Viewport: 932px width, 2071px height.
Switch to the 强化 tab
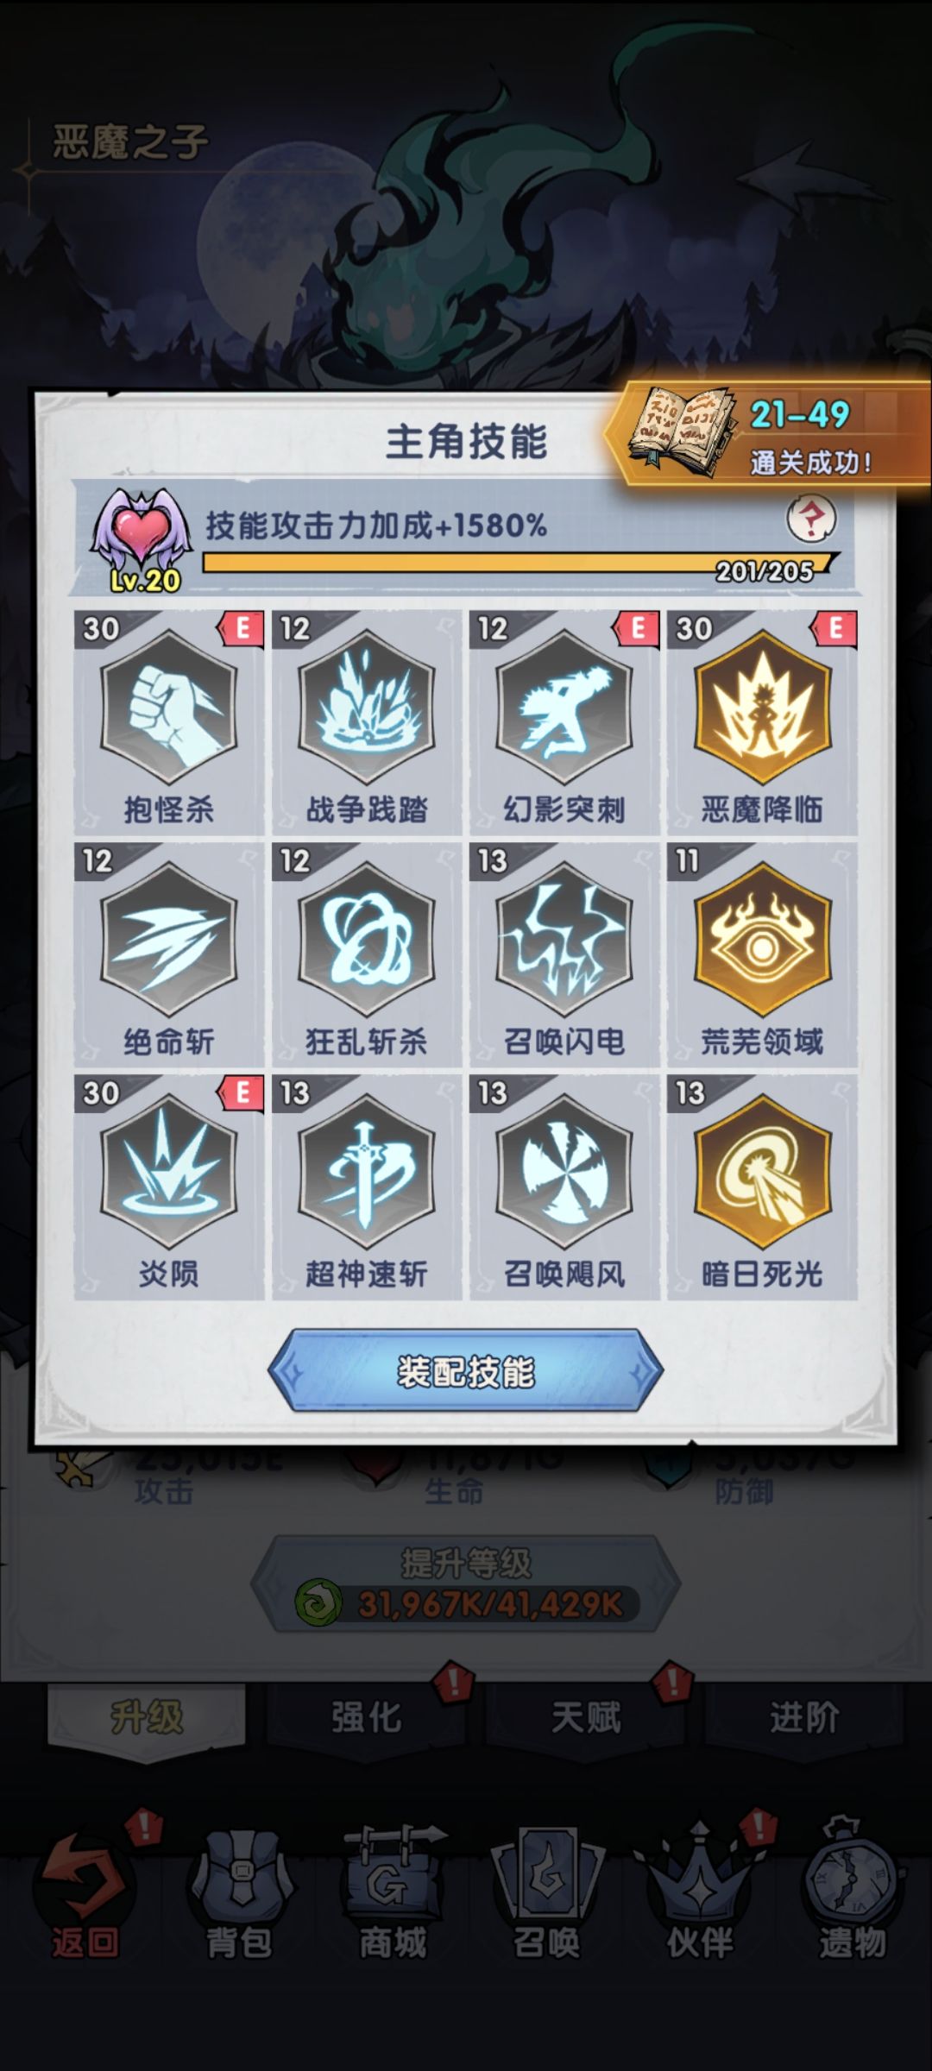click(366, 1716)
